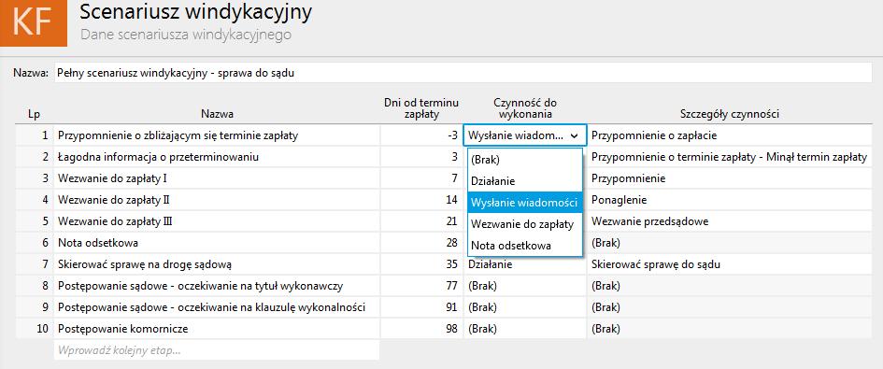Select Wezwanie do zapłaty in the dropdown list
This screenshot has height=369, width=883.
coord(524,224)
